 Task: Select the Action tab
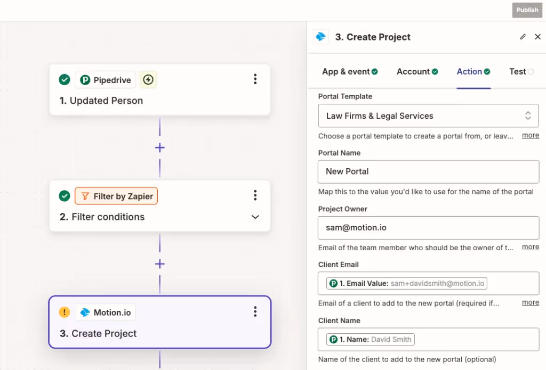click(x=473, y=72)
